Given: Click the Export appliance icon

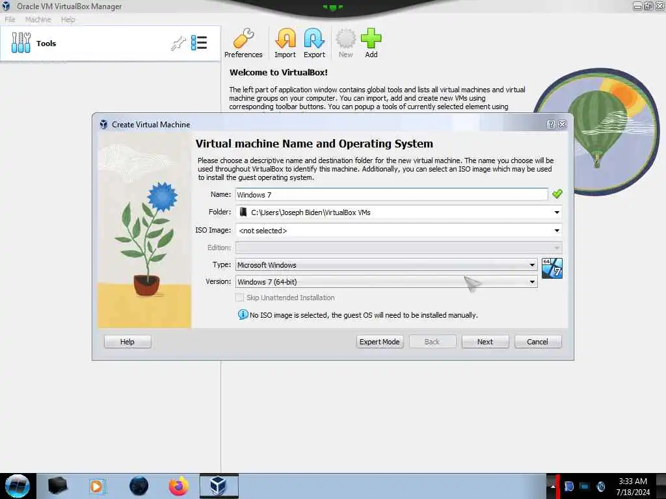Looking at the screenshot, I should click(314, 43).
